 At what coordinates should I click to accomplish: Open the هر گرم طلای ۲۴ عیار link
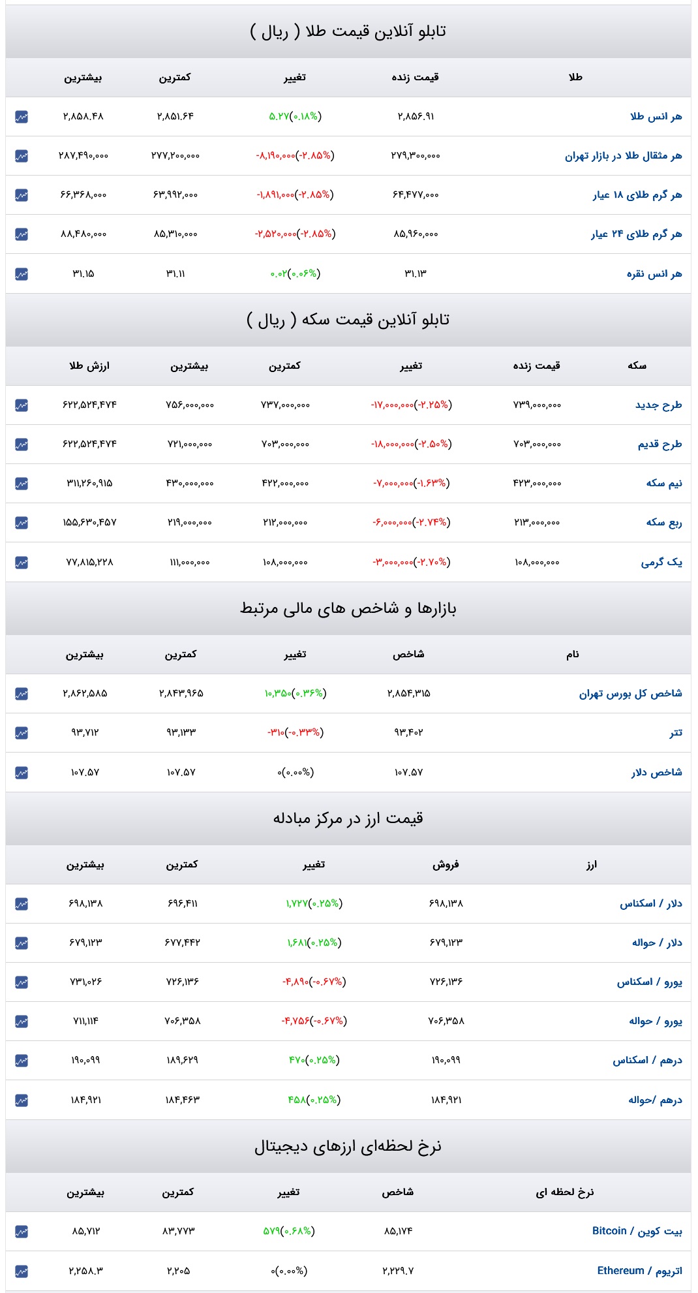(x=636, y=234)
